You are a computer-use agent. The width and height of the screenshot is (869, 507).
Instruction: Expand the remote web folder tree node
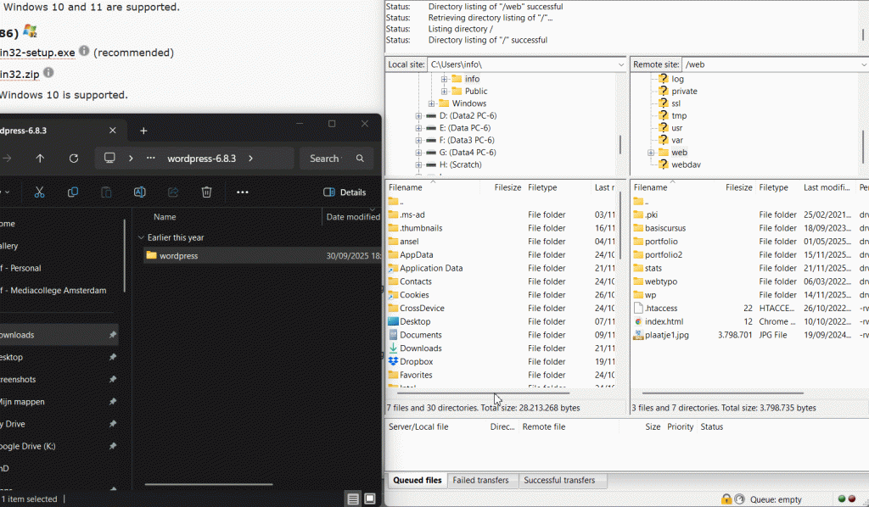coord(651,153)
